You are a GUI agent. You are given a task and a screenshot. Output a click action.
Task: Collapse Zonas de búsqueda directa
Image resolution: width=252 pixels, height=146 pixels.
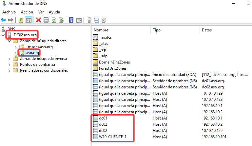tap(10, 41)
